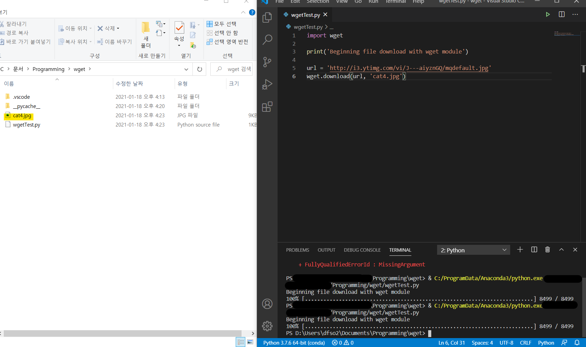Open the Go menu in VS Code
The image size is (586, 347).
358,2
